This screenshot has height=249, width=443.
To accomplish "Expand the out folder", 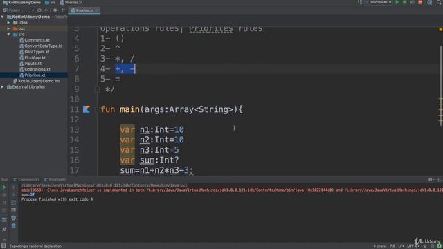I will click(x=9, y=28).
